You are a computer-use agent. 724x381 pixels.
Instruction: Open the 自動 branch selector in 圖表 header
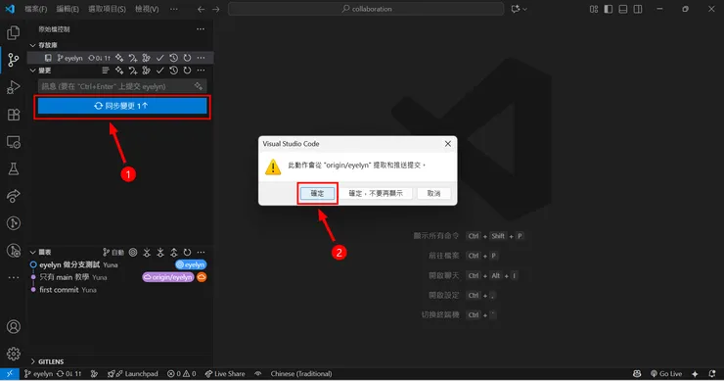pyautogui.click(x=113, y=252)
